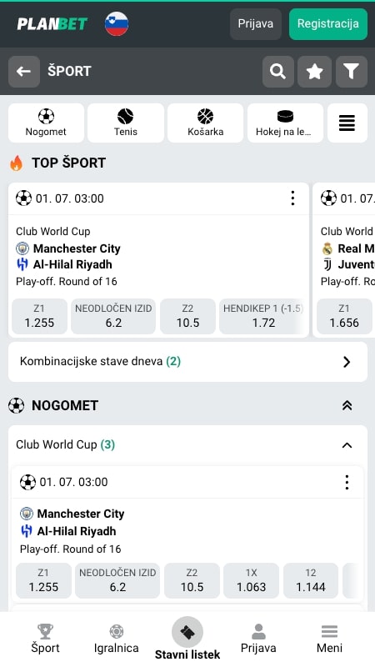The height and width of the screenshot is (667, 375).
Task: Open Igralnica casino in bottom bar
Action: (116, 639)
